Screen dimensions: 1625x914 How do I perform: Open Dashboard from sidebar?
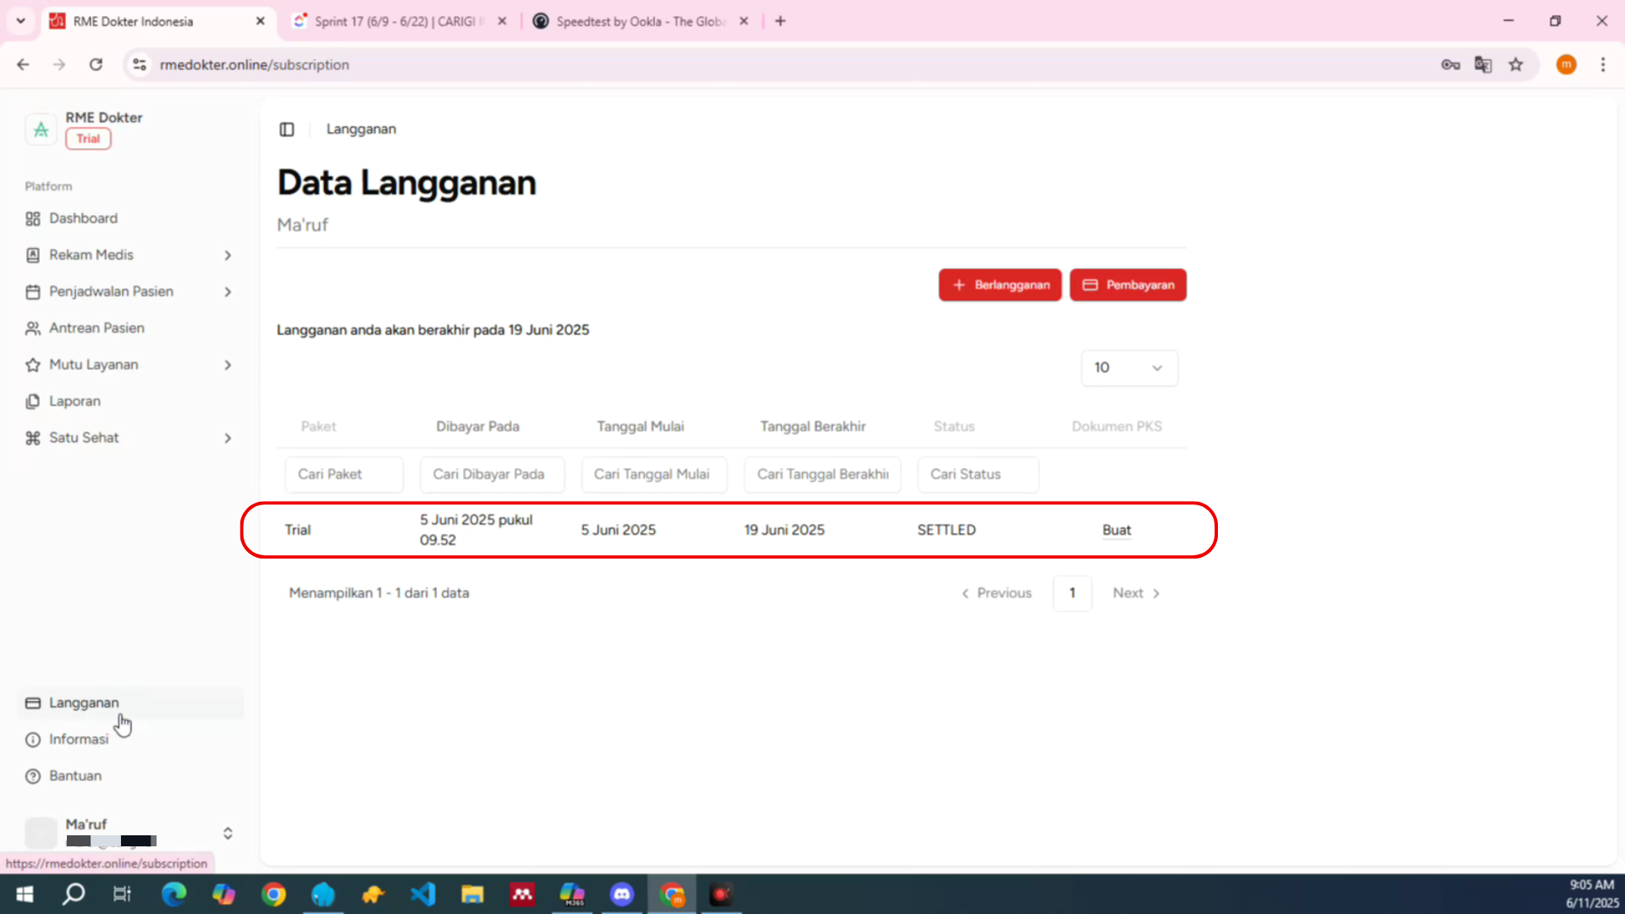(83, 218)
